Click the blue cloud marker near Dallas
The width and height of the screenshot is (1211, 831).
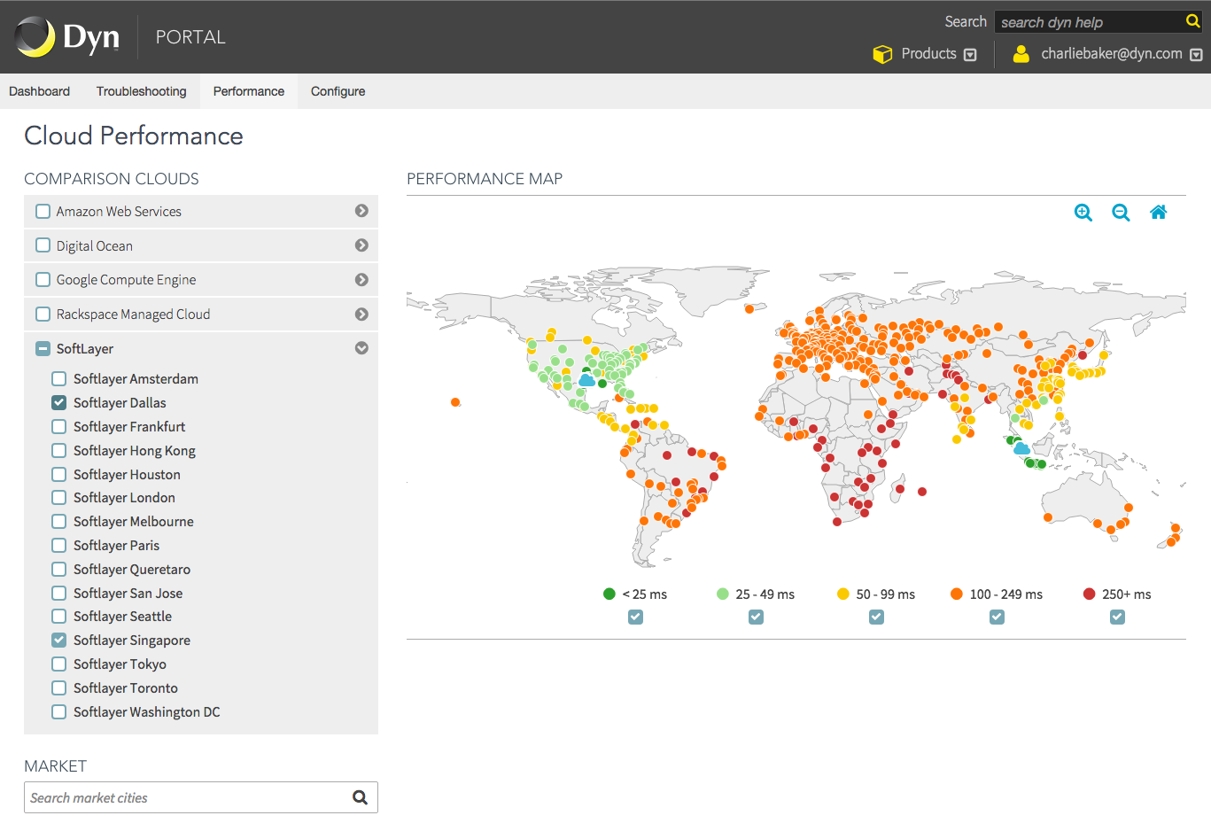(586, 380)
